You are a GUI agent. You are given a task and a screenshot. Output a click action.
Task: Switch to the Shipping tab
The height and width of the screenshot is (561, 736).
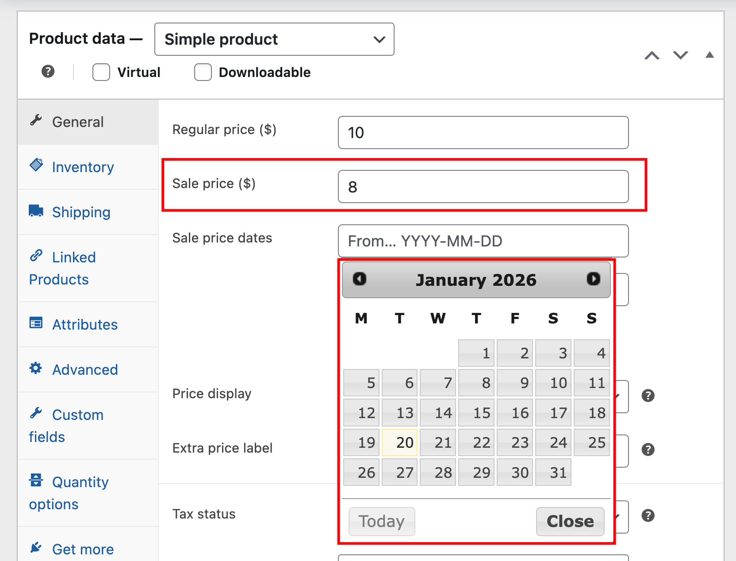tap(81, 212)
